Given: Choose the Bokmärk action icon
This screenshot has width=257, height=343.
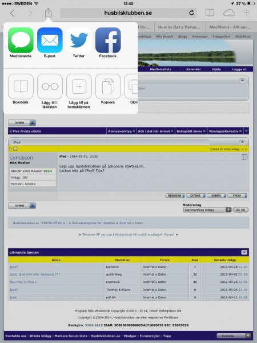Looking at the screenshot, I should click(x=21, y=87).
